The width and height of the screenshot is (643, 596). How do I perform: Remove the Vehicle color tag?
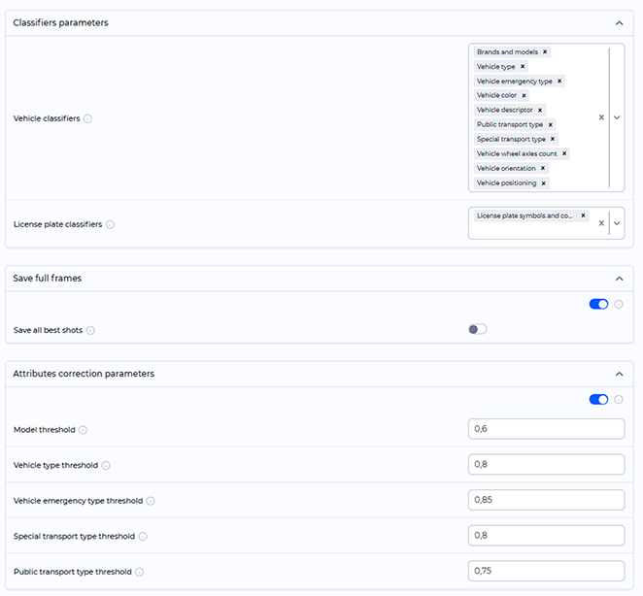point(524,96)
